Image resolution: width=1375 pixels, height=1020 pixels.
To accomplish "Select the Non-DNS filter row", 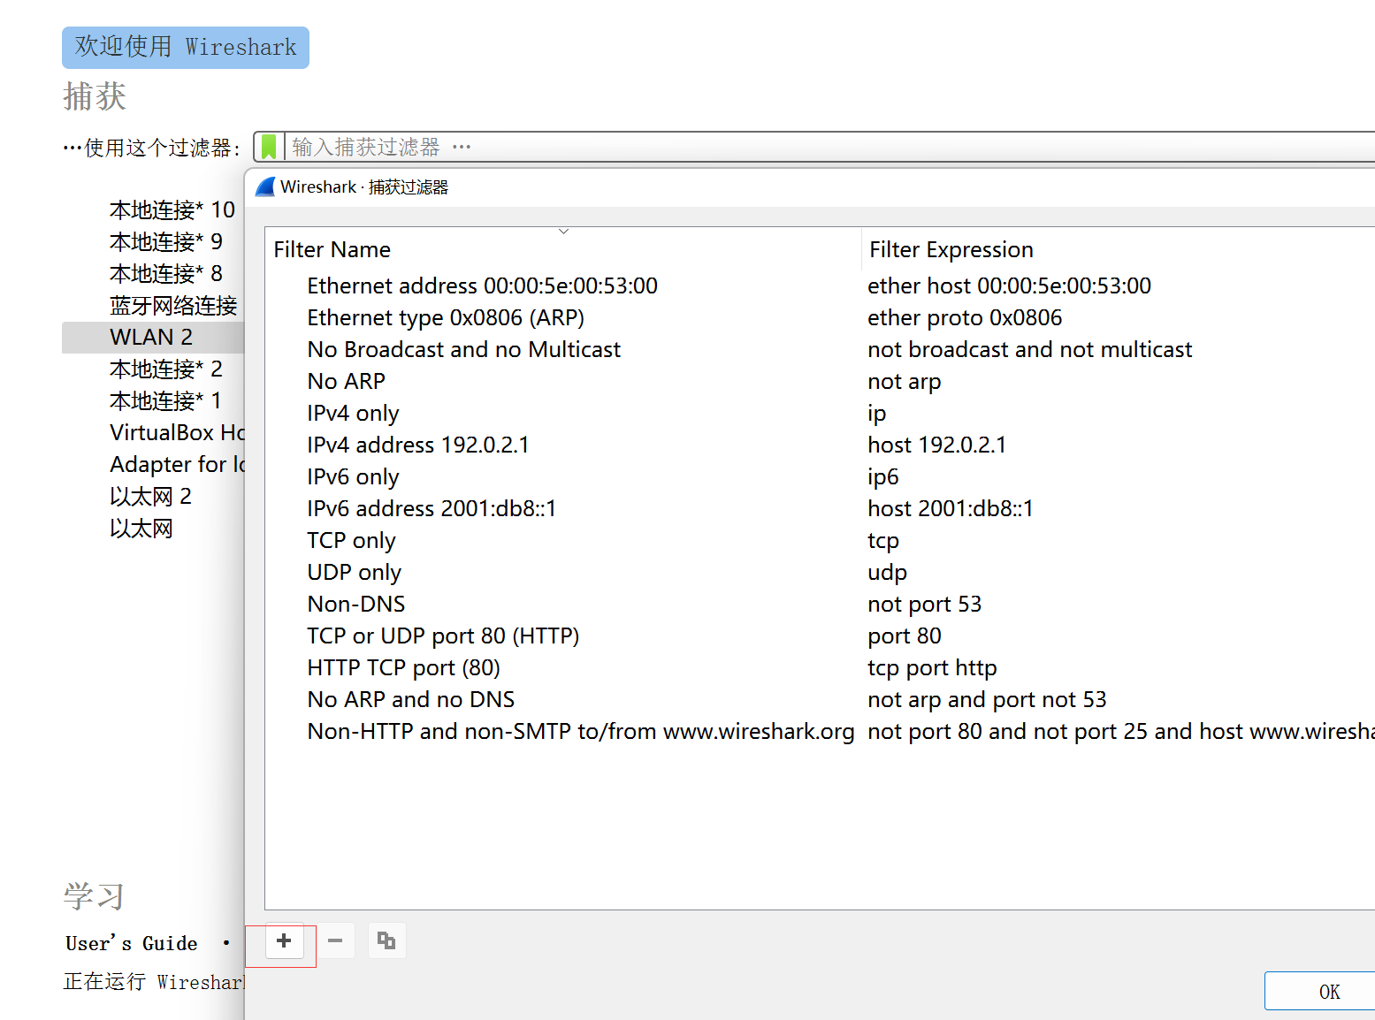I will pyautogui.click(x=356, y=604).
